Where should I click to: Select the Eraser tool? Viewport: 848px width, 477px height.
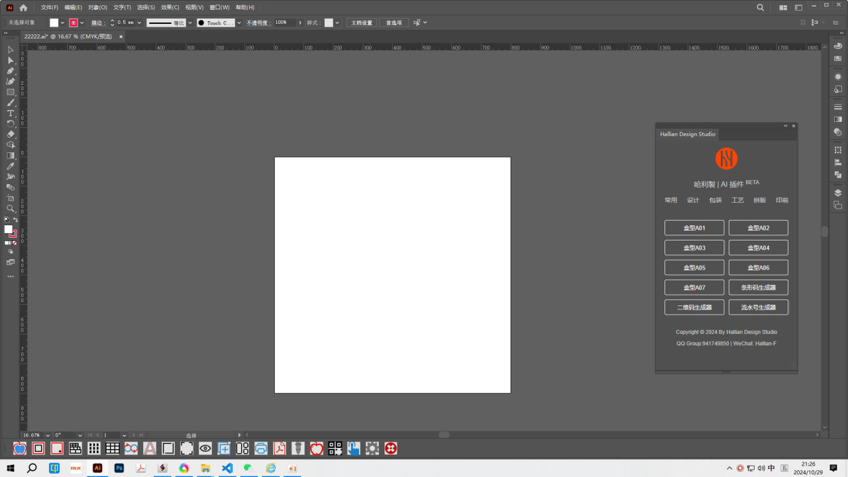pyautogui.click(x=11, y=134)
